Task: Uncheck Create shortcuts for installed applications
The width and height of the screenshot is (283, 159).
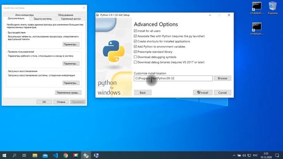Action: 135,41
